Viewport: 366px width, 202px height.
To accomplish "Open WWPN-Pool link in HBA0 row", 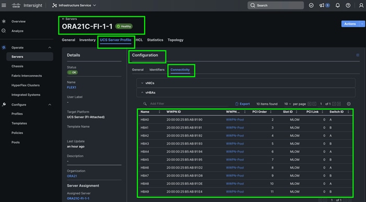I will tap(235, 120).
